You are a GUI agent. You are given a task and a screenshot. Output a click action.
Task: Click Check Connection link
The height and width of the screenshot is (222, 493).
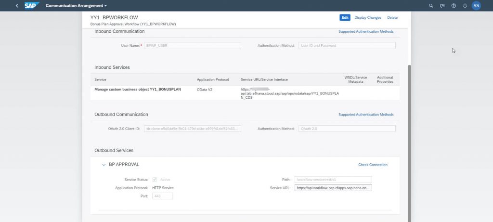(373, 165)
